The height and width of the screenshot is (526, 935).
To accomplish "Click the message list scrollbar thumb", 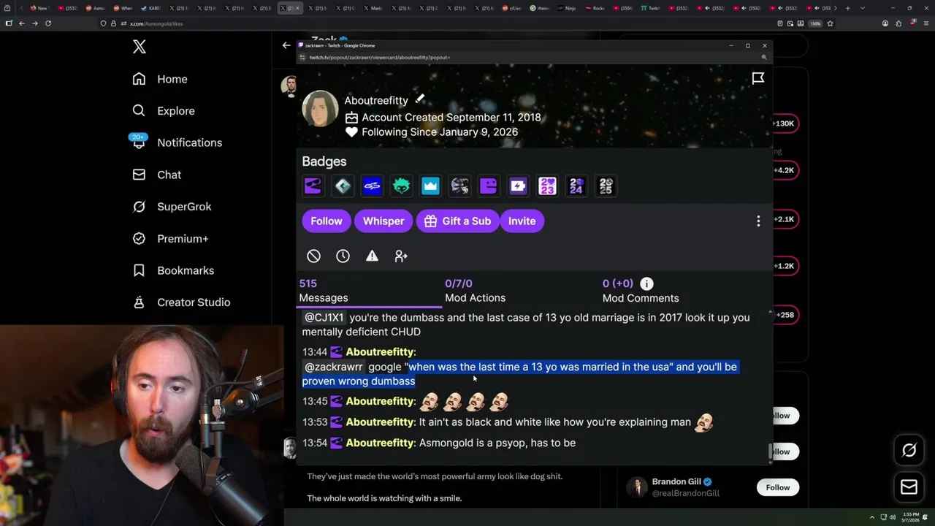I will point(770,452).
